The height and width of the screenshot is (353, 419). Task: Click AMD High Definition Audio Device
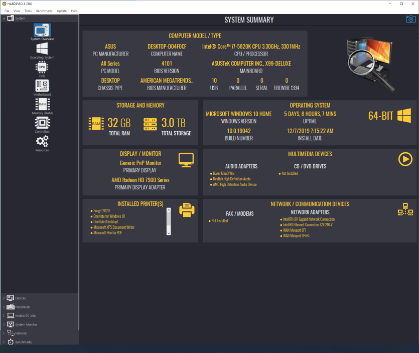click(x=235, y=184)
